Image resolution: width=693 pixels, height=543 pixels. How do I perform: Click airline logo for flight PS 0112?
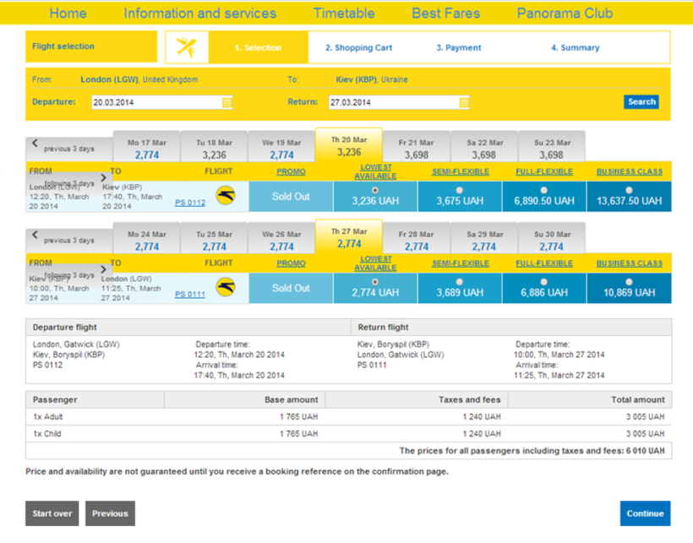pyautogui.click(x=226, y=196)
